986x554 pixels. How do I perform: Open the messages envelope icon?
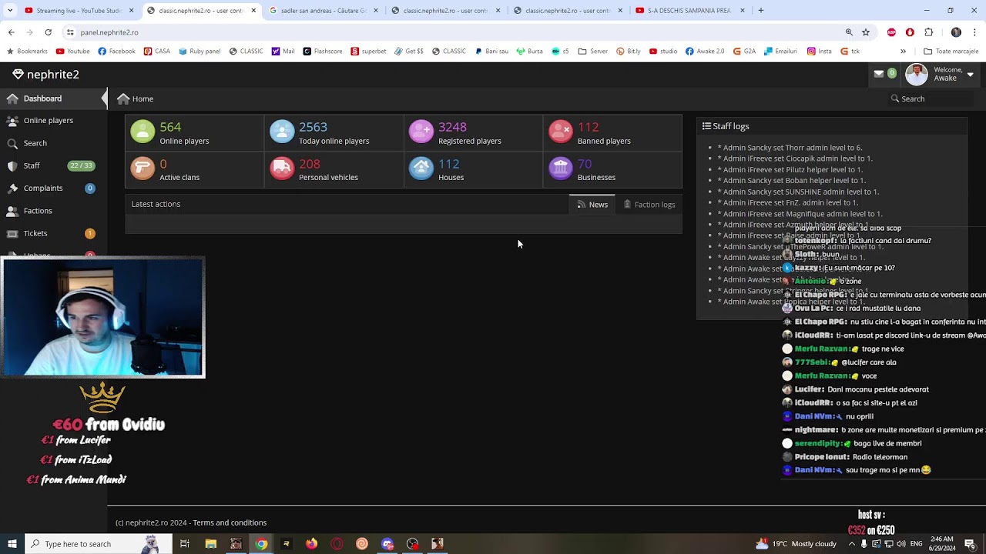(x=879, y=74)
